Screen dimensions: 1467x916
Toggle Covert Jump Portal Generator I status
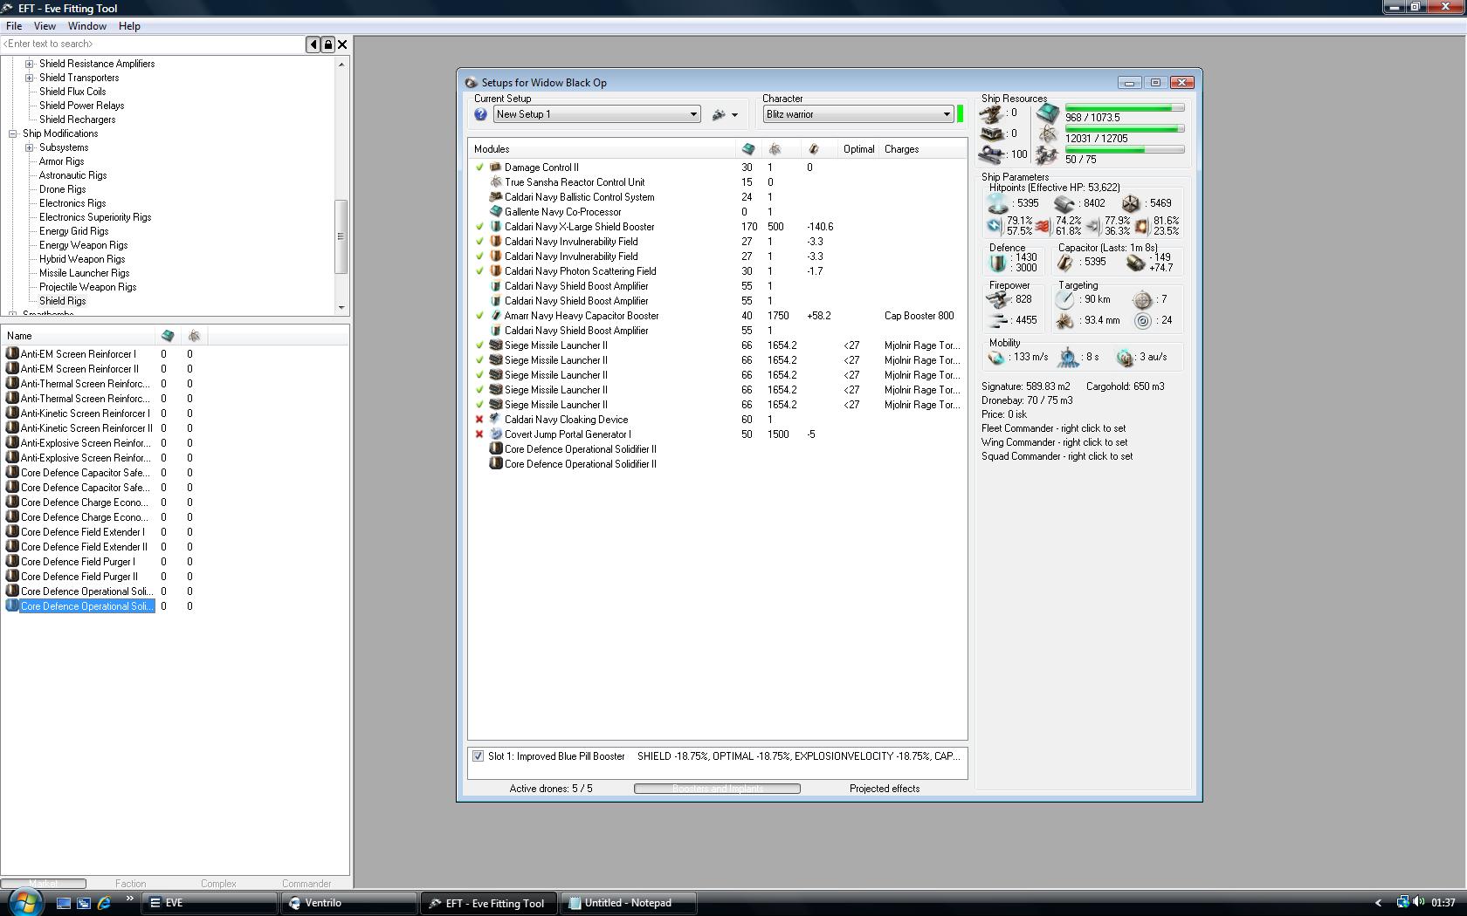click(x=479, y=434)
